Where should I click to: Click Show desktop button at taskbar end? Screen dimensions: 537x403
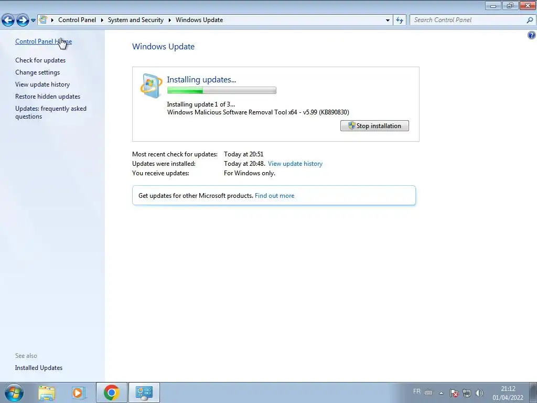[533, 393]
